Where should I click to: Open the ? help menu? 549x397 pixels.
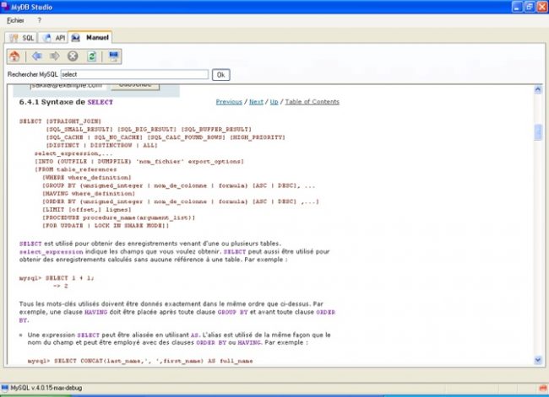[x=39, y=20]
